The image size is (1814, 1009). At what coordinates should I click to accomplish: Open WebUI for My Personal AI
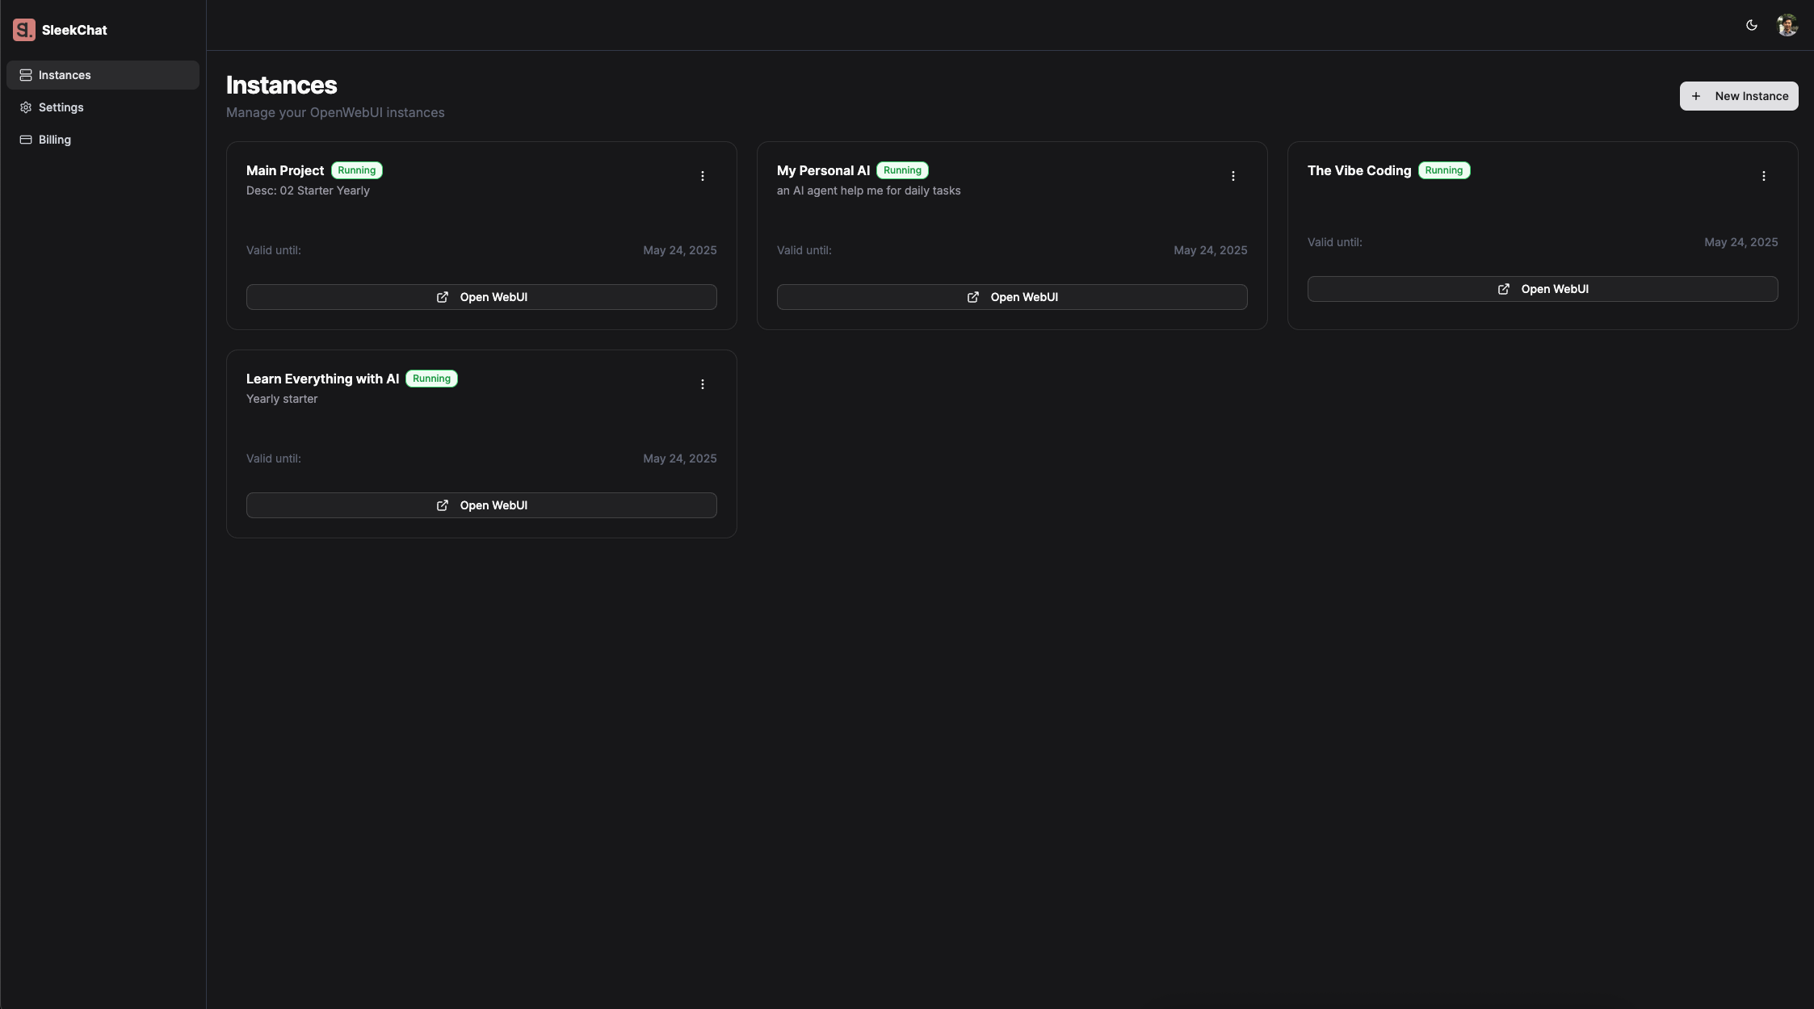tap(1011, 297)
